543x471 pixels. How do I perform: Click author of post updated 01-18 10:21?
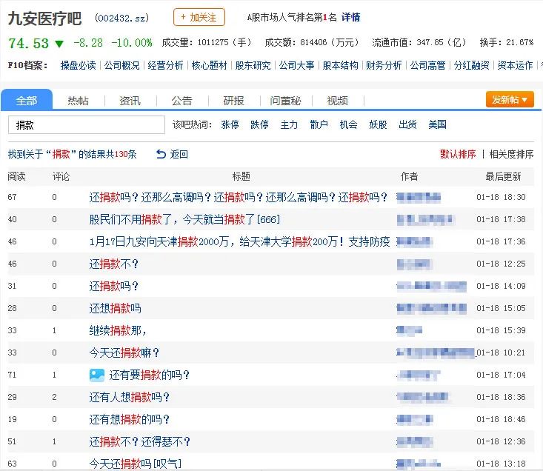point(436,353)
